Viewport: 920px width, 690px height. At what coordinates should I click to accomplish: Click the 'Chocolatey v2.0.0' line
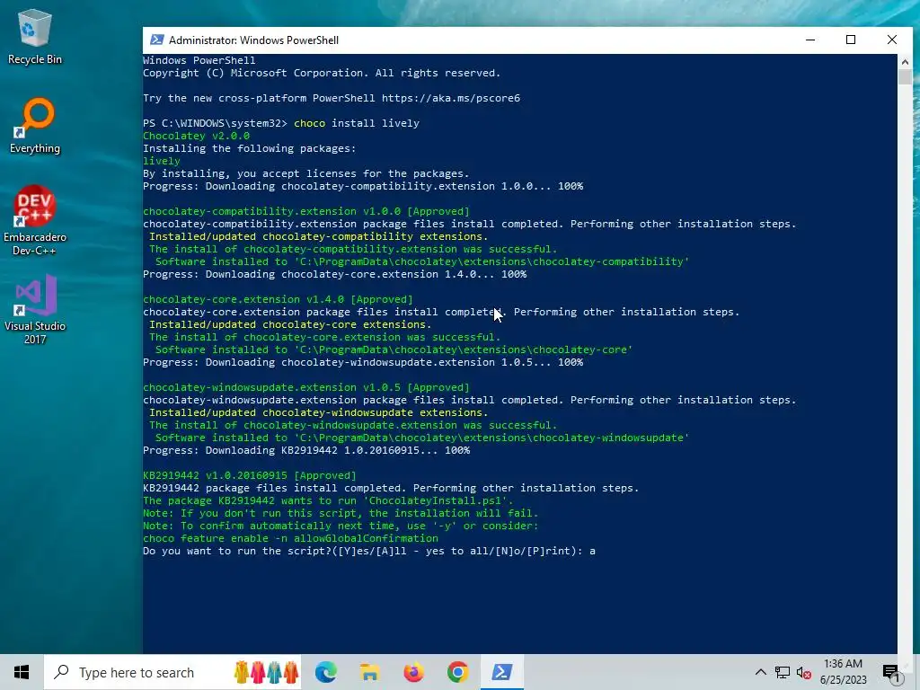(x=196, y=136)
